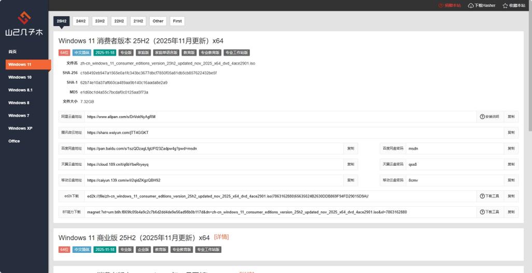Viewport: 532px width, 273px height.
Task: Click the ed2k://|file| link field
Action: [281, 196]
